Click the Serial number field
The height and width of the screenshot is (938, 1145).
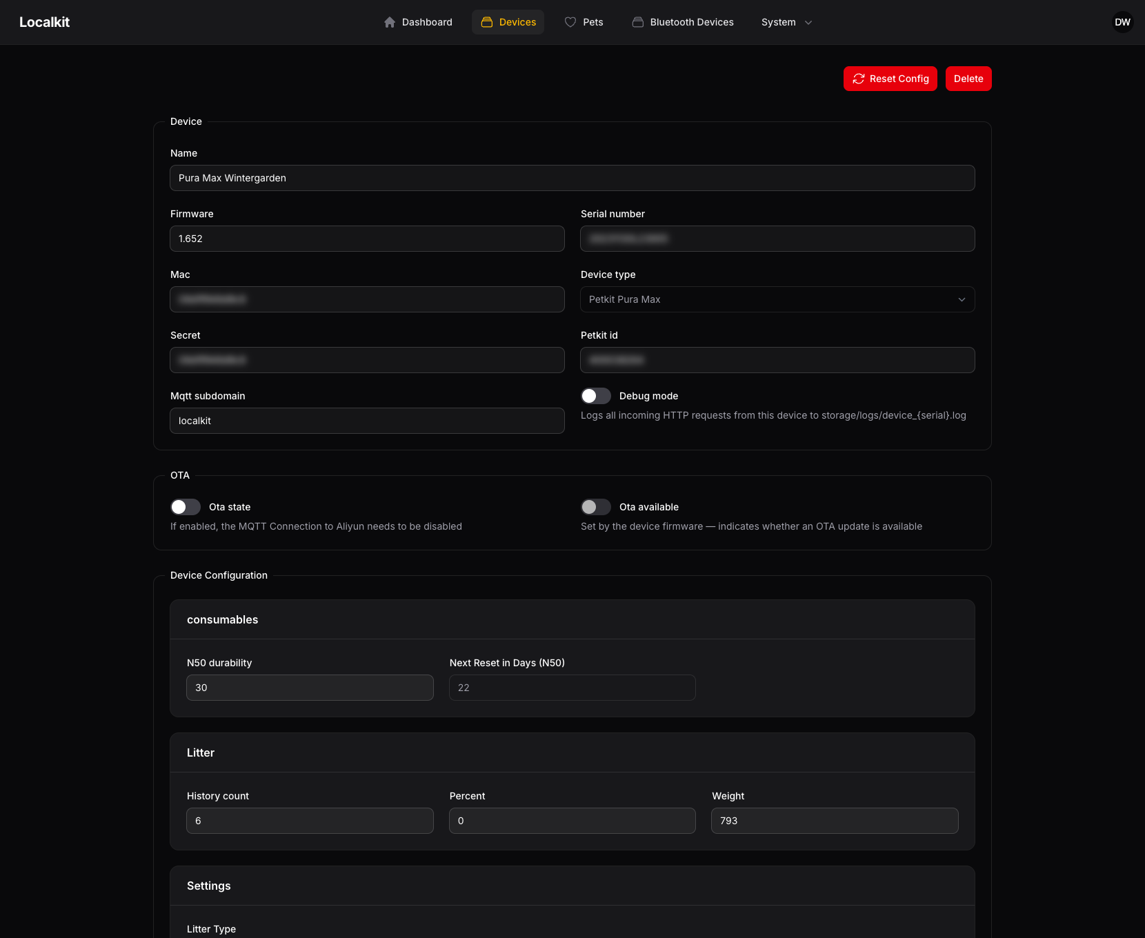click(777, 239)
